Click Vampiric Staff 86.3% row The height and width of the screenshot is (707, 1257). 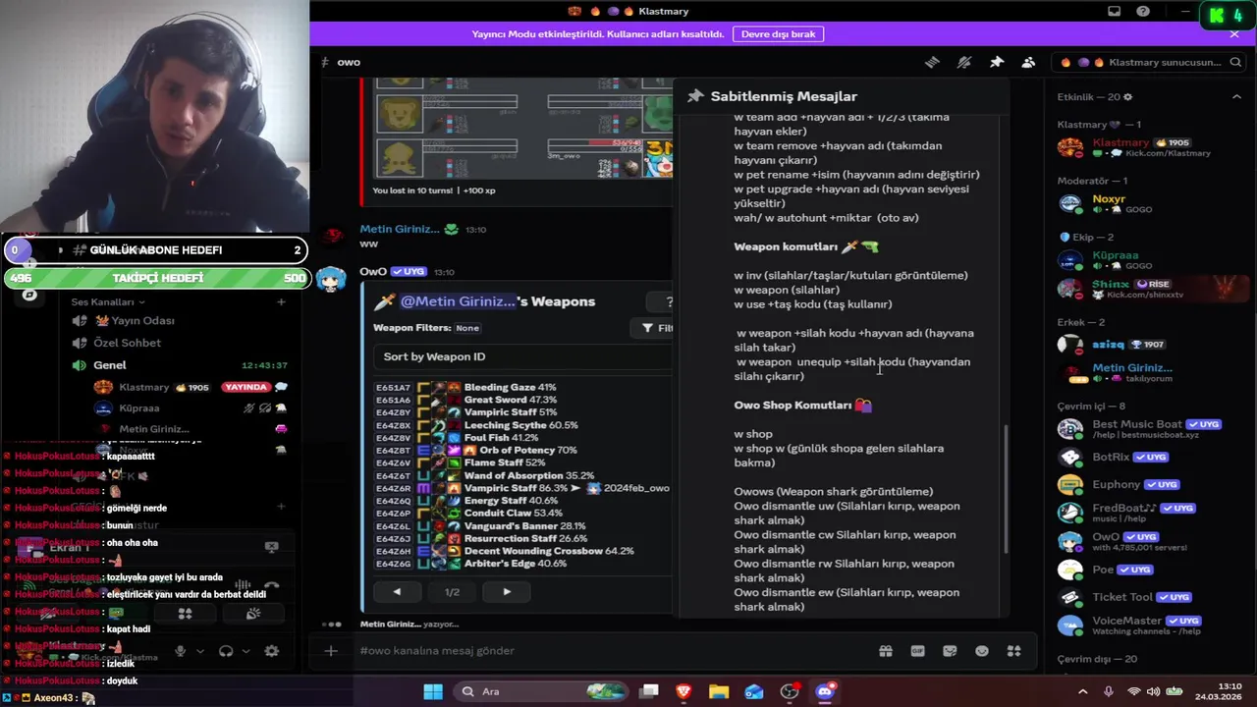pos(521,488)
